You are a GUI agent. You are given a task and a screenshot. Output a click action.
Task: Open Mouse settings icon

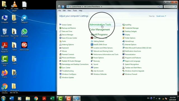coord(60,51)
